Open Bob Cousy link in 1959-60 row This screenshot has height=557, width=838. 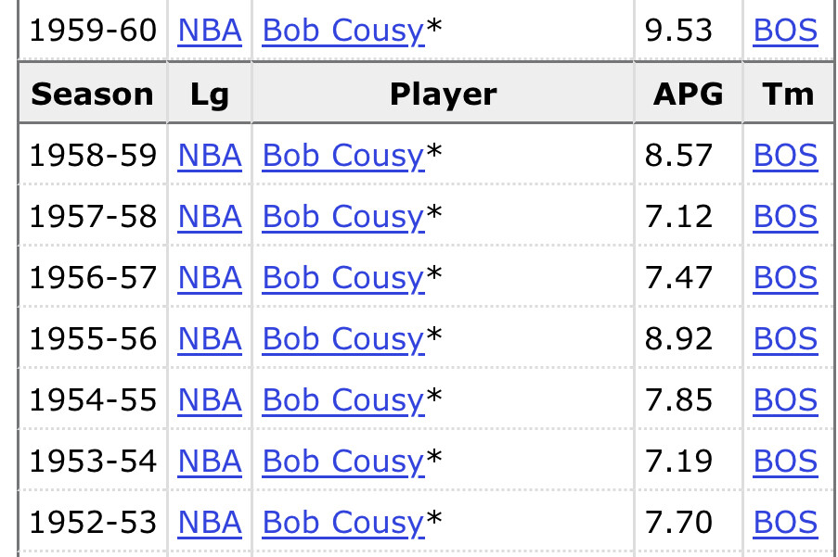pyautogui.click(x=343, y=31)
